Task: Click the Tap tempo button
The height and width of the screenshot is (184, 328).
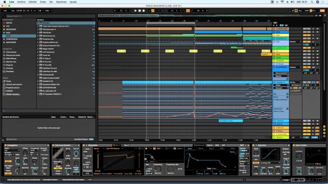Action: (x=13, y=11)
